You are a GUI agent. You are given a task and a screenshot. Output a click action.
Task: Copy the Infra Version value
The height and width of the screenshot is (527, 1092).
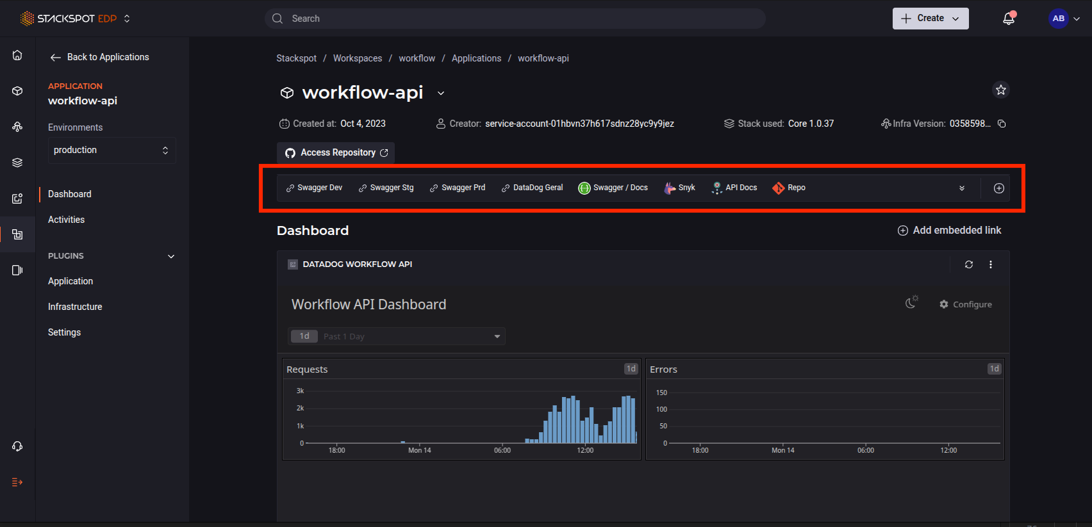click(1002, 124)
